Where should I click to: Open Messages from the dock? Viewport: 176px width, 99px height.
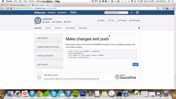(x=61, y=94)
